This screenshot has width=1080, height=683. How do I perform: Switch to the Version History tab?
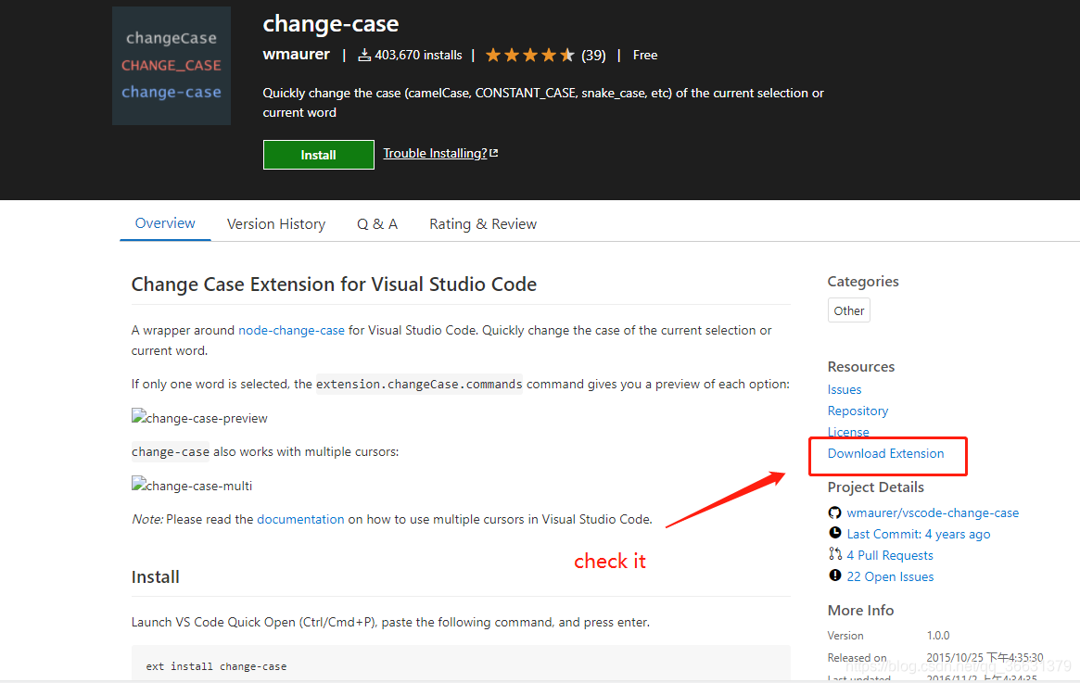coord(276,223)
